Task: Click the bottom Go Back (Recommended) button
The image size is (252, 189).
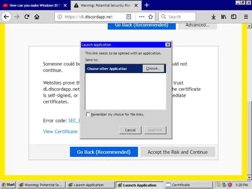Action: tap(104, 152)
